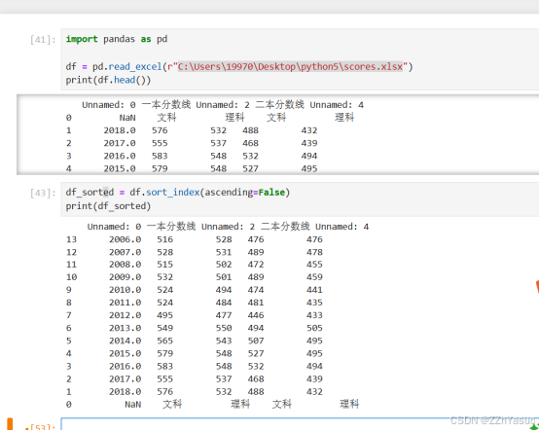The height and width of the screenshot is (431, 539).
Task: Click value 441 in row 9
Action: pyautogui.click(x=314, y=290)
